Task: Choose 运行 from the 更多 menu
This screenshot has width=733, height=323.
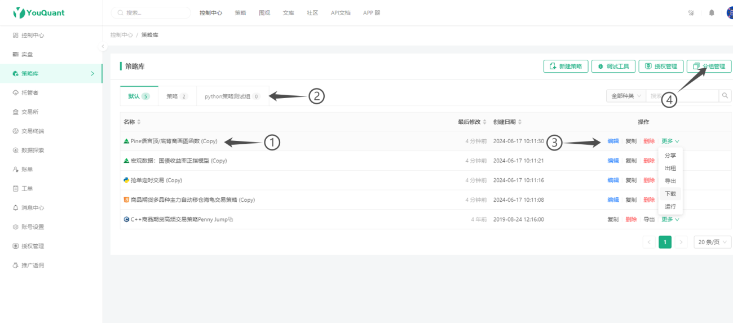Action: pos(670,207)
